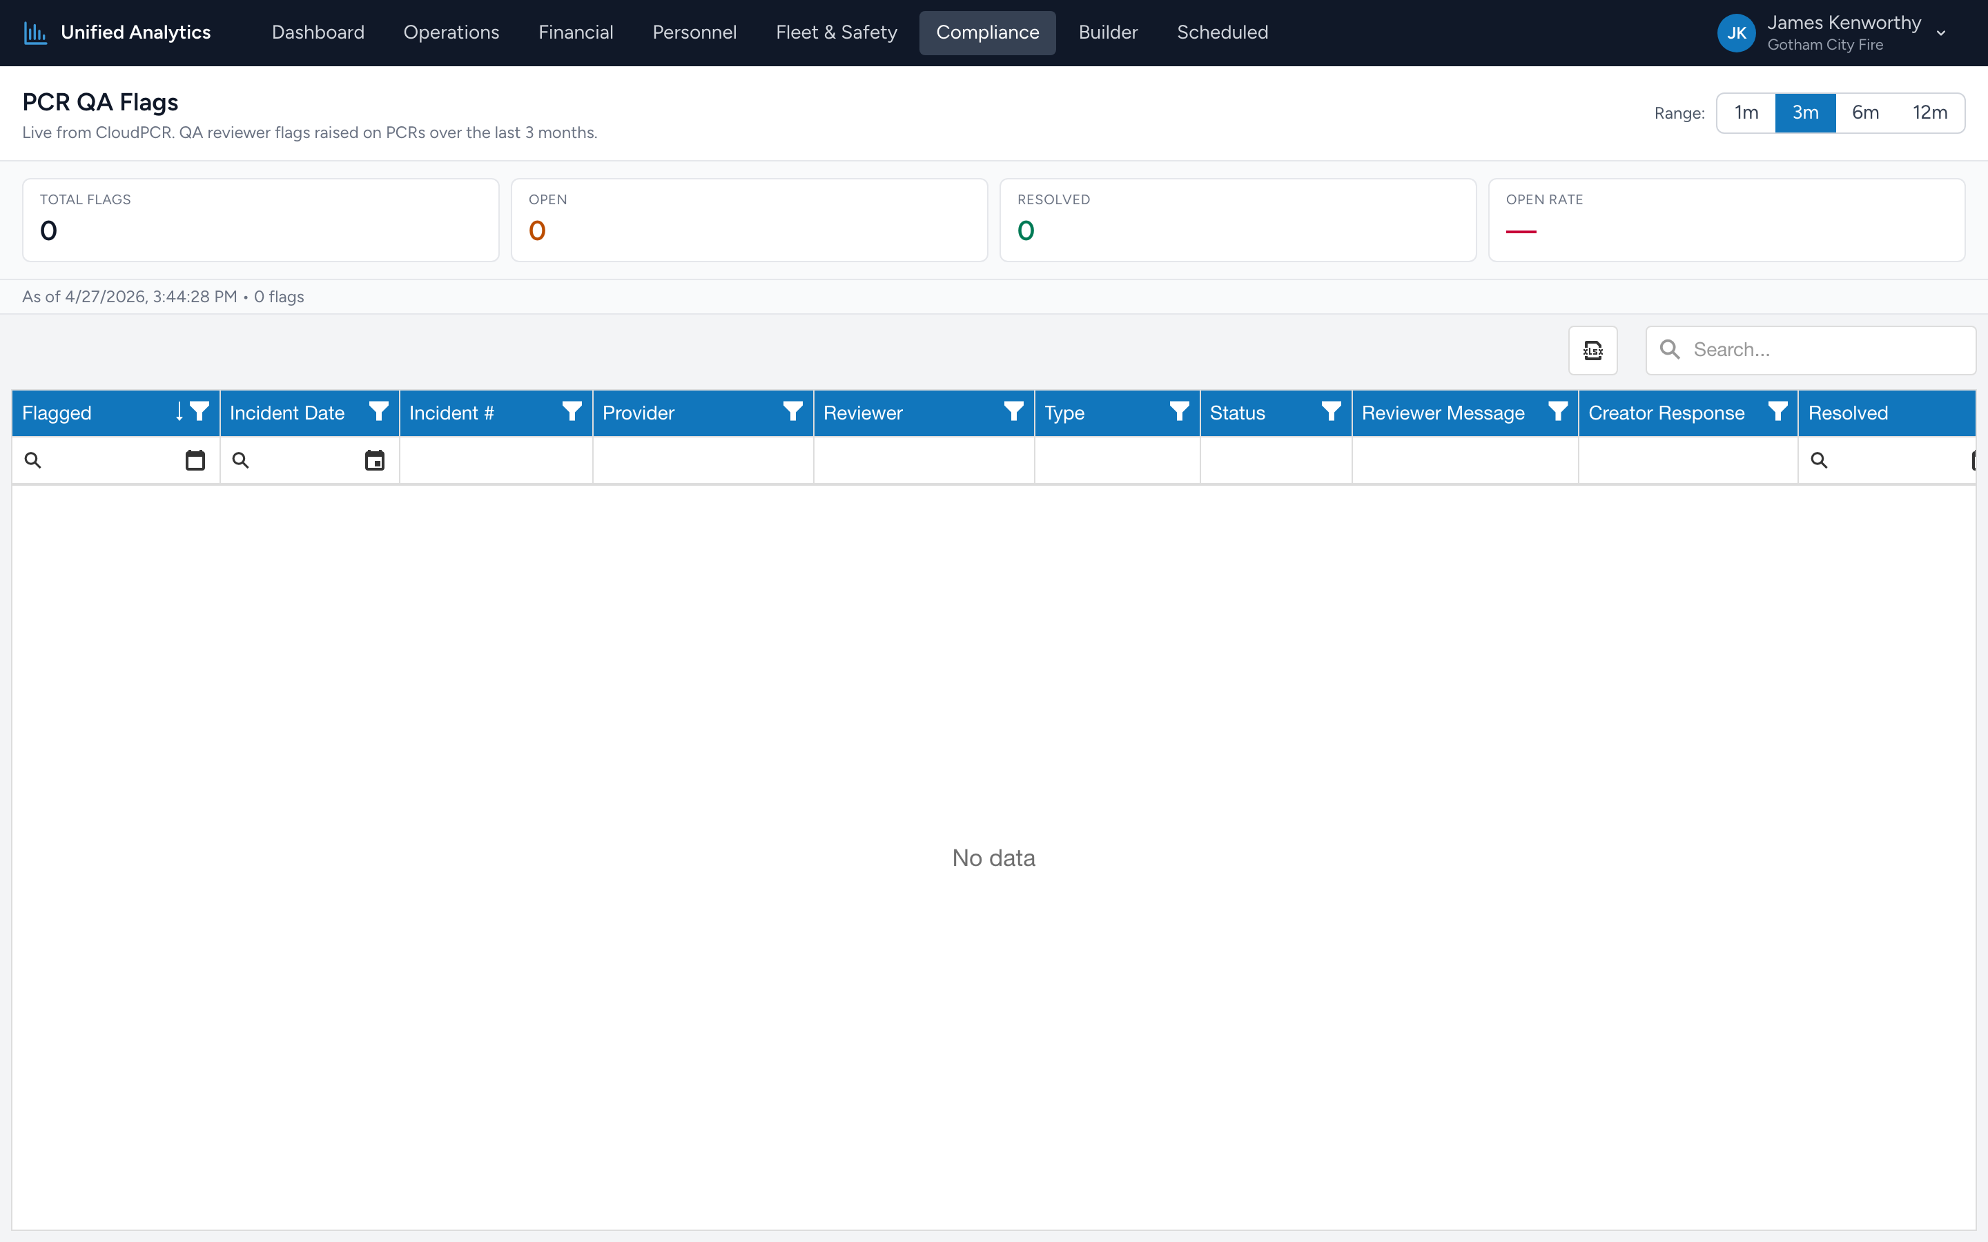Click the Status filter input cell
This screenshot has height=1242, width=1988.
click(1276, 461)
